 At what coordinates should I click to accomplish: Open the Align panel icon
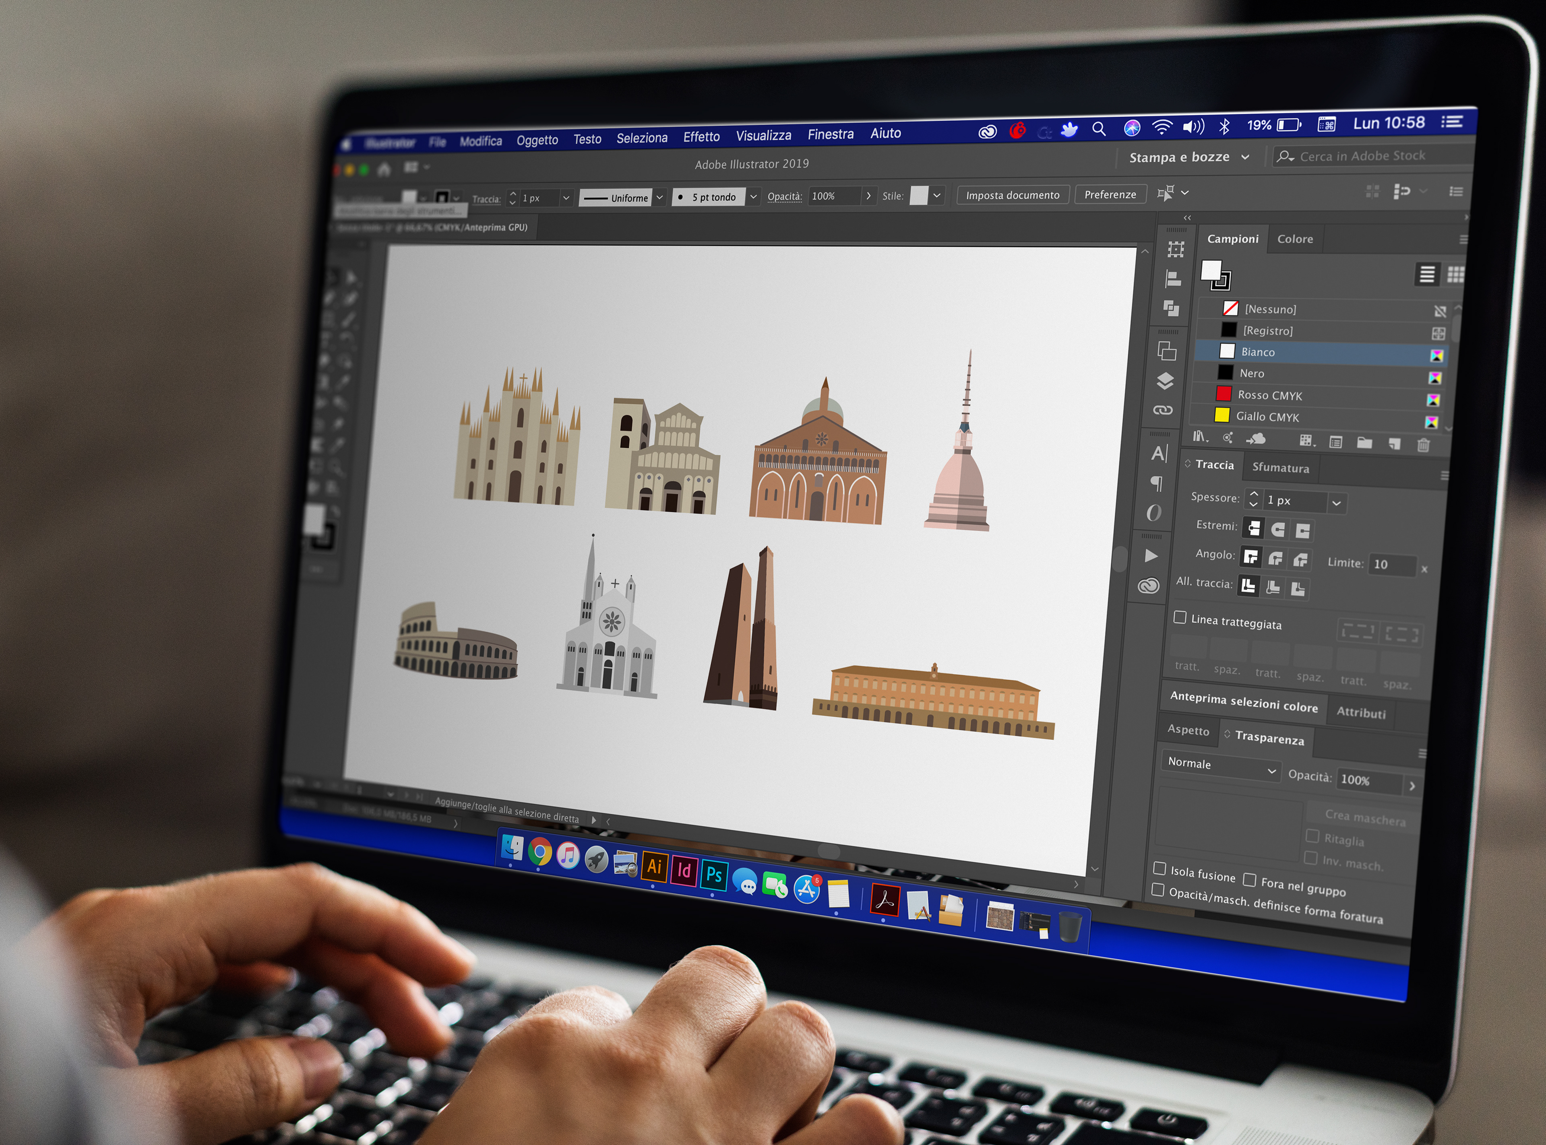(x=1173, y=279)
